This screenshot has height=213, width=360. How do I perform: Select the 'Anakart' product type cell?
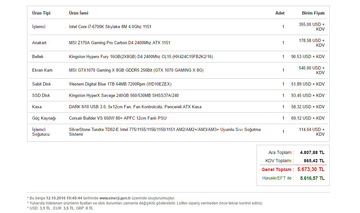tap(39, 43)
